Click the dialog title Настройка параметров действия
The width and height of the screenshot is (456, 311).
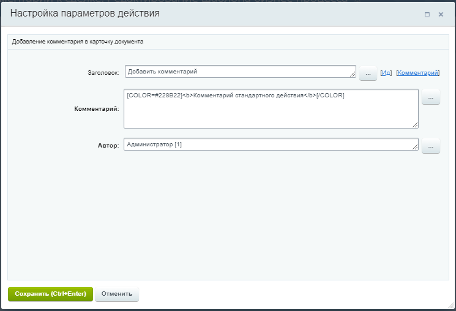coord(85,13)
